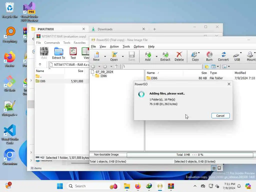This screenshot has width=256, height=192.
Task: Click the Add icon in PowerISO toolbar
Action: tap(148, 56)
